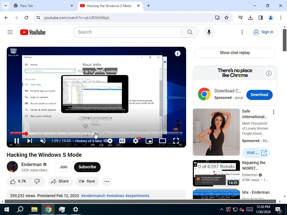
Task: Show video info cards icon
Action: (177, 53)
